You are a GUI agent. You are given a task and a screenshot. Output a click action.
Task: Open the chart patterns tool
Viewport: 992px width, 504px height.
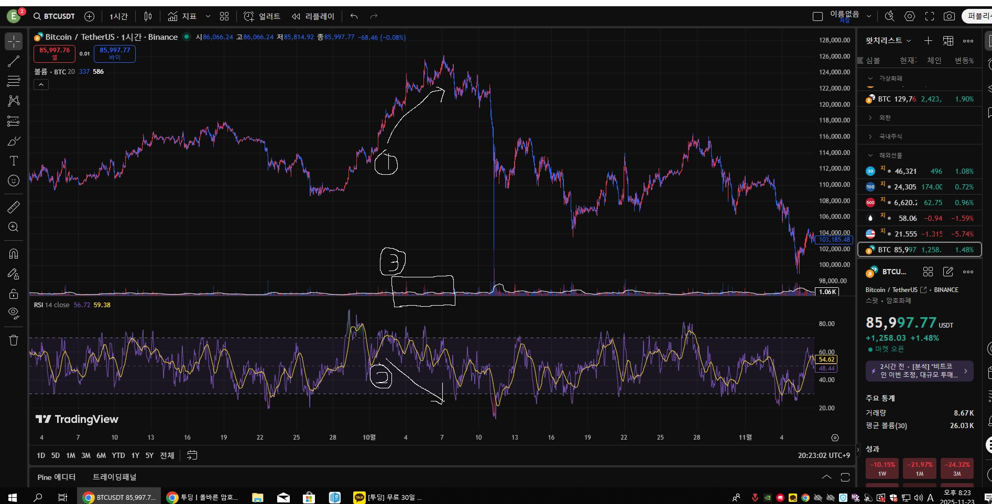[x=14, y=100]
